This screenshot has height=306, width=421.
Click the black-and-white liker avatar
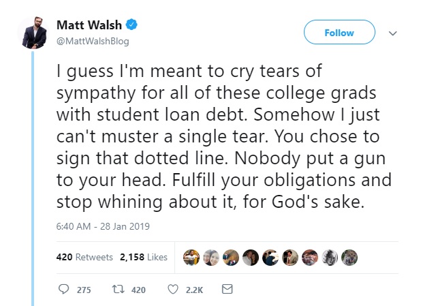click(330, 257)
